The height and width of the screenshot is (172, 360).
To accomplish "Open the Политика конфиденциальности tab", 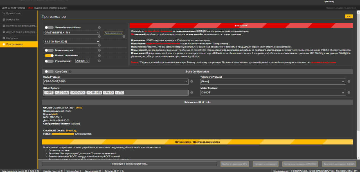I will point(19,26).
